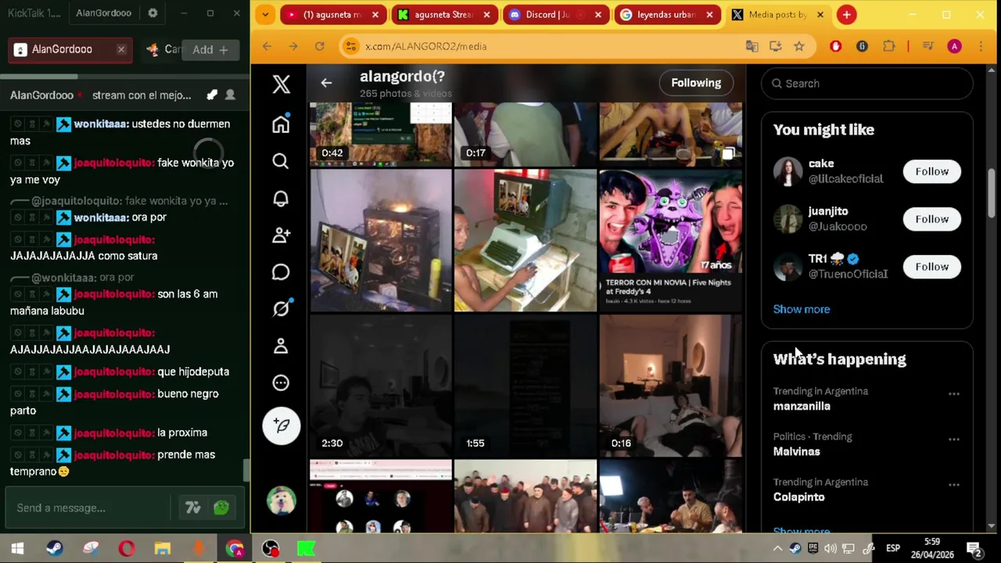Open X chat messages icon
The height and width of the screenshot is (563, 1001).
coord(281,272)
